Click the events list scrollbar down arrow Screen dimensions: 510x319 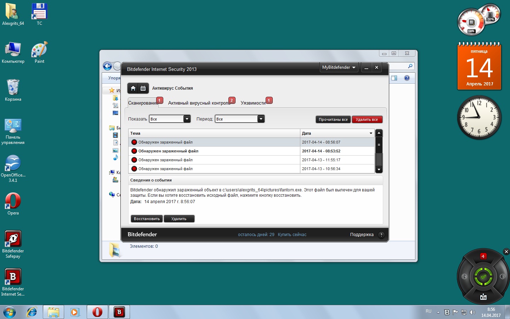click(x=379, y=169)
